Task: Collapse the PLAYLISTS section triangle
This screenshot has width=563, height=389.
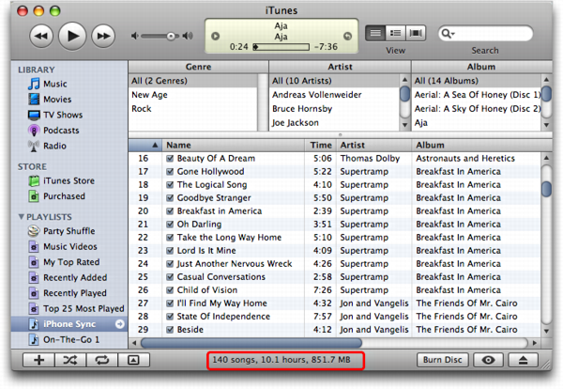Action: coord(20,217)
